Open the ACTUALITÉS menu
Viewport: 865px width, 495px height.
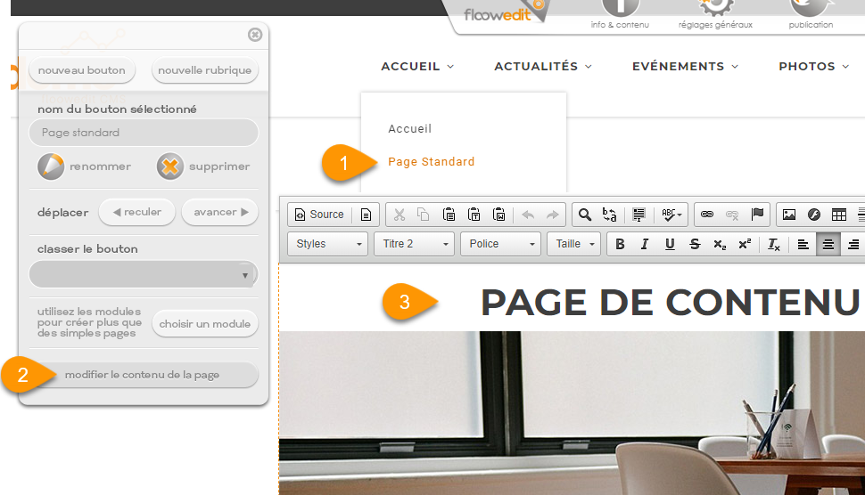click(x=543, y=66)
